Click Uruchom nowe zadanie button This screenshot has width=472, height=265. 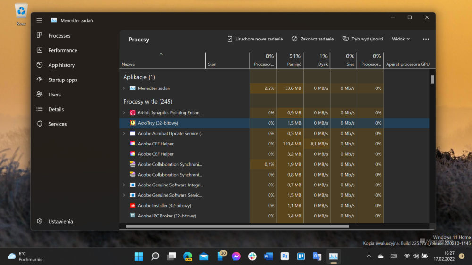click(x=255, y=39)
